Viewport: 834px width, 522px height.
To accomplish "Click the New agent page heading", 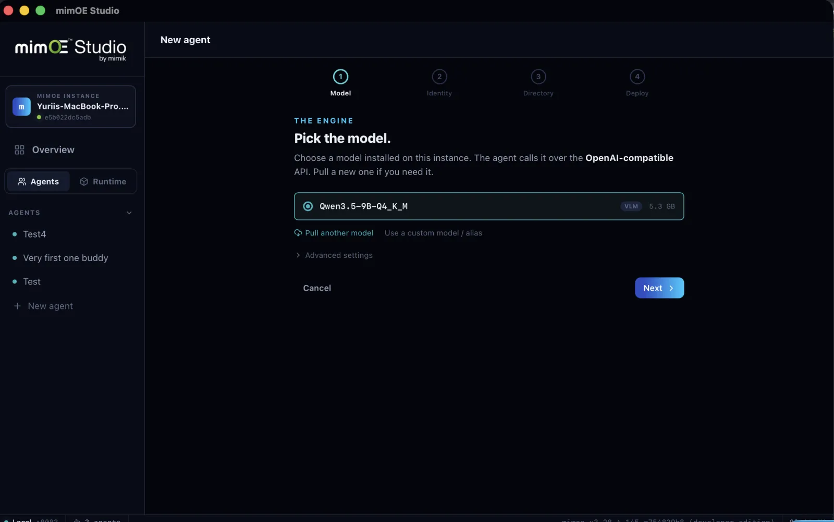I will point(186,40).
